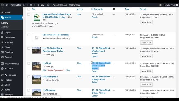Open the woocommerce-placeholder file title
The image size is (179, 101).
[56, 35]
